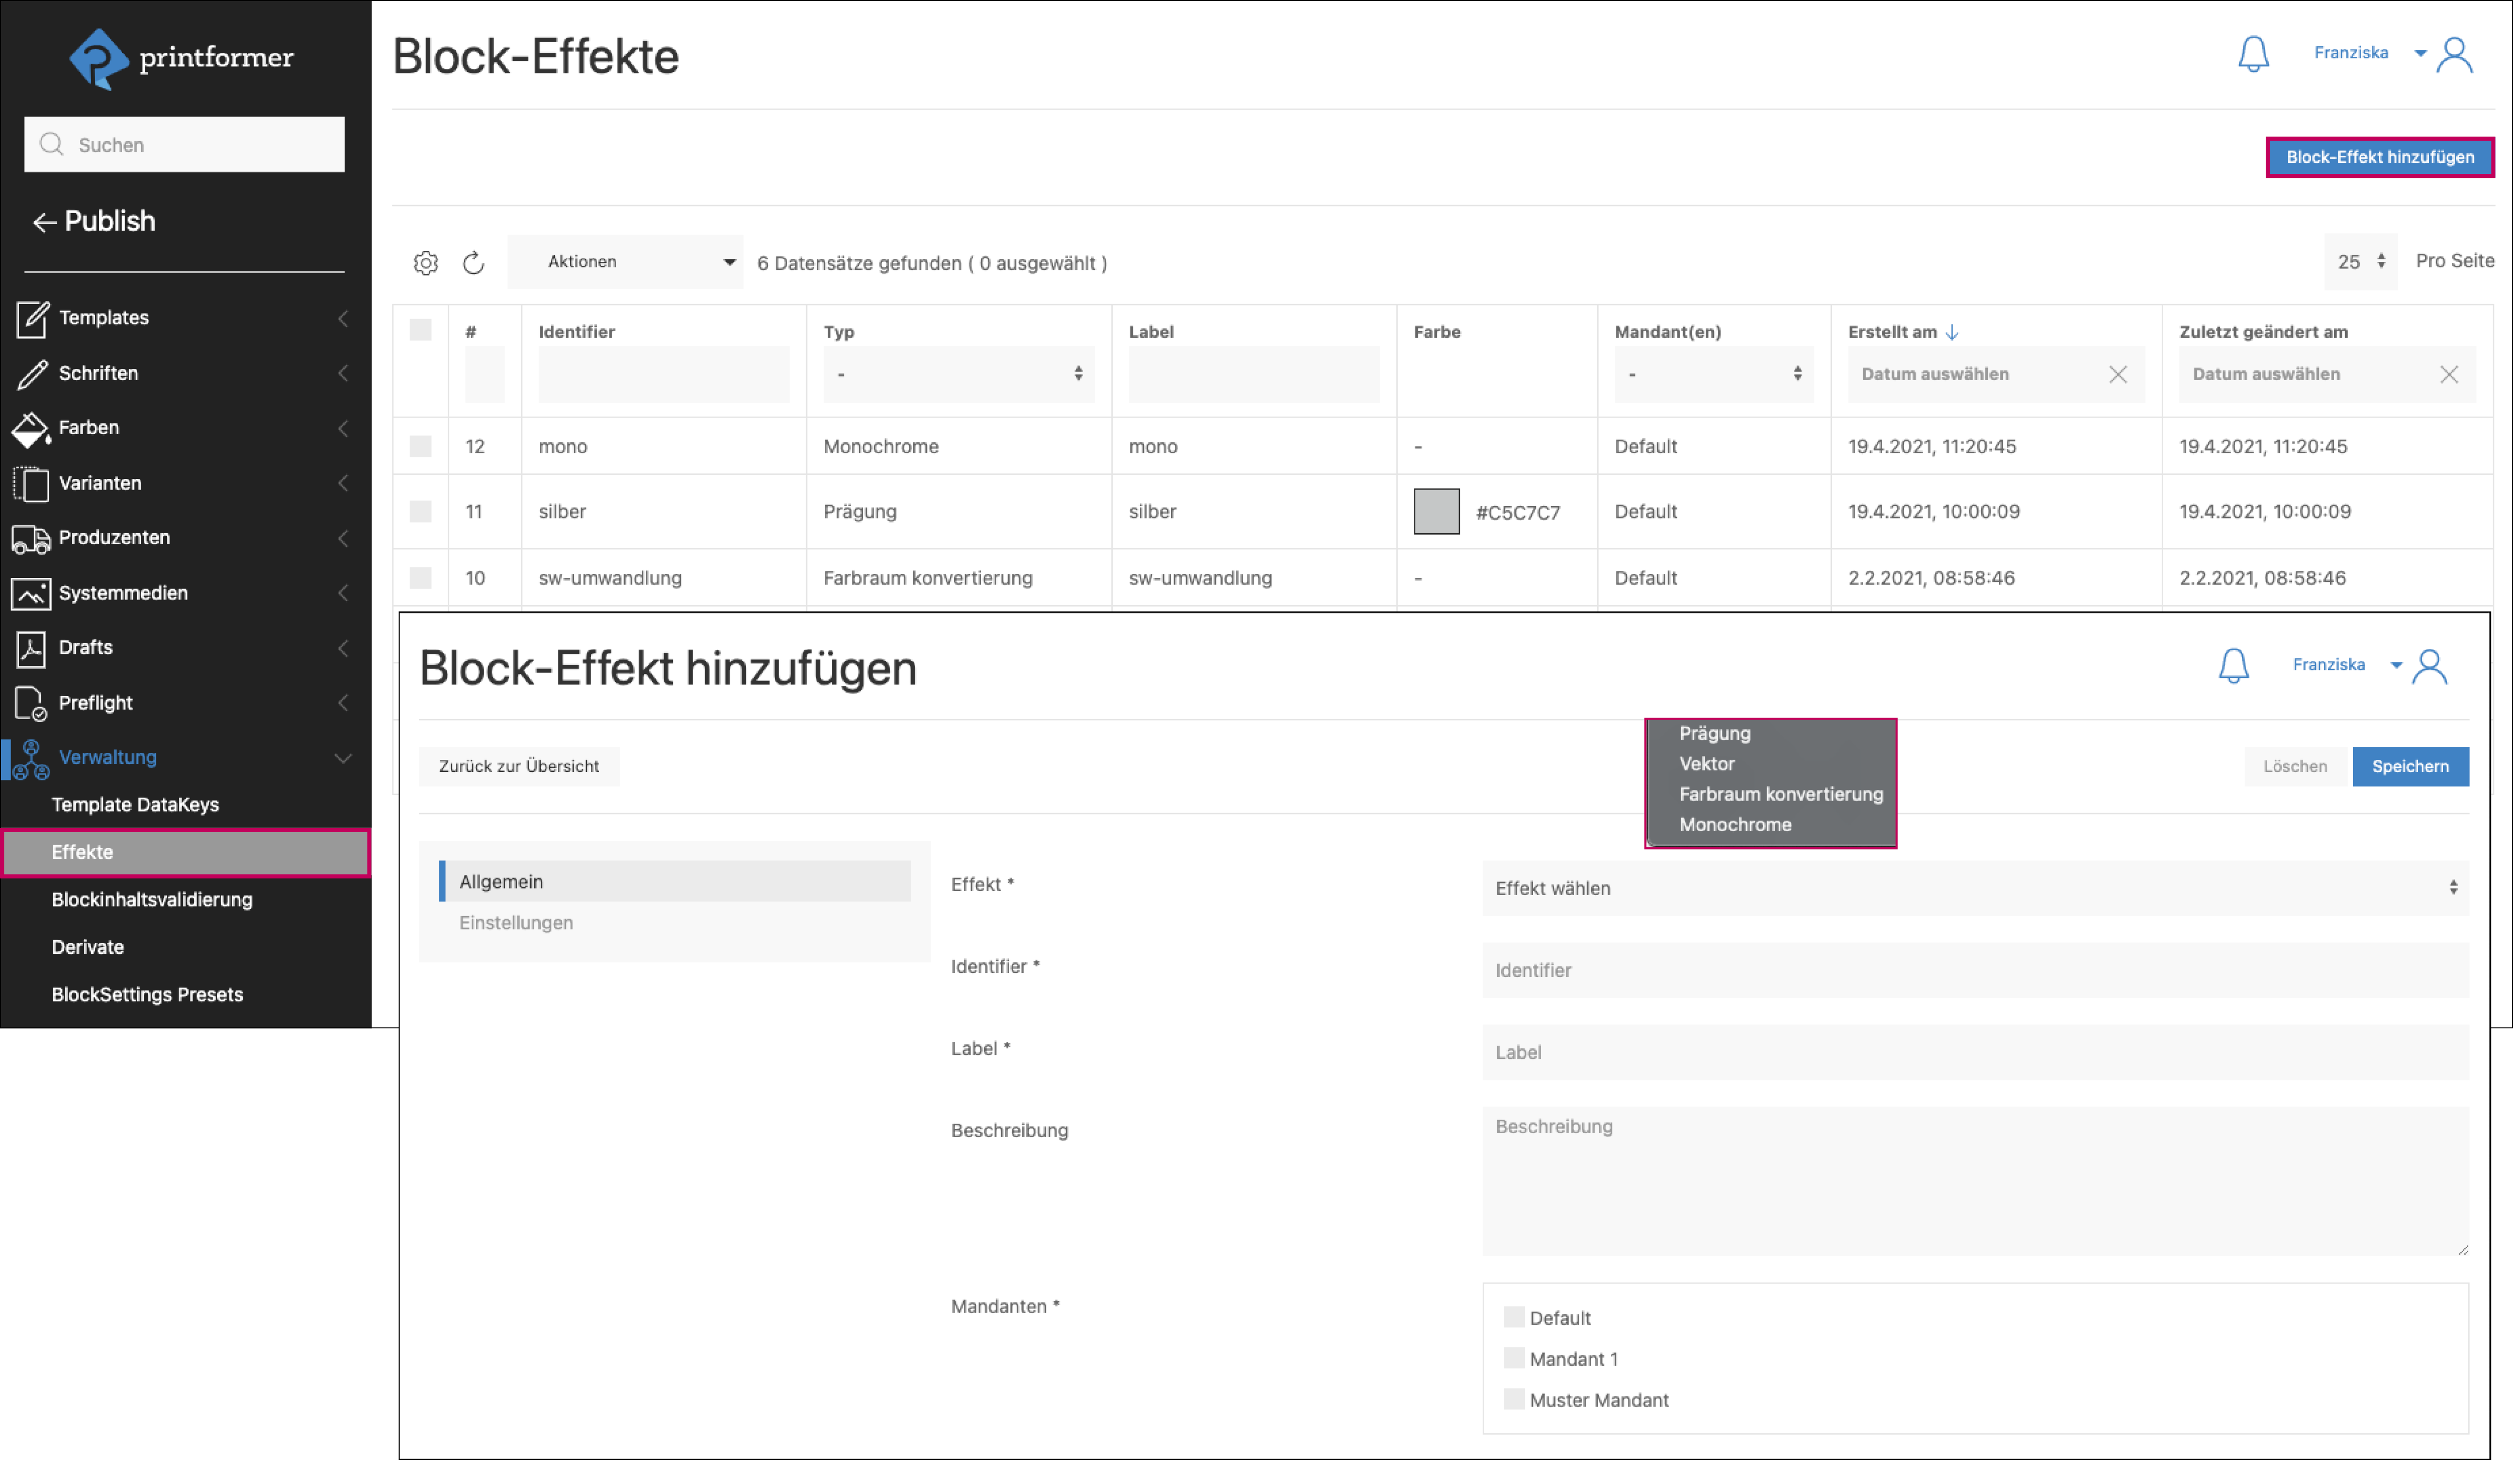
Task: Click the Preflight document icon
Action: (31, 703)
